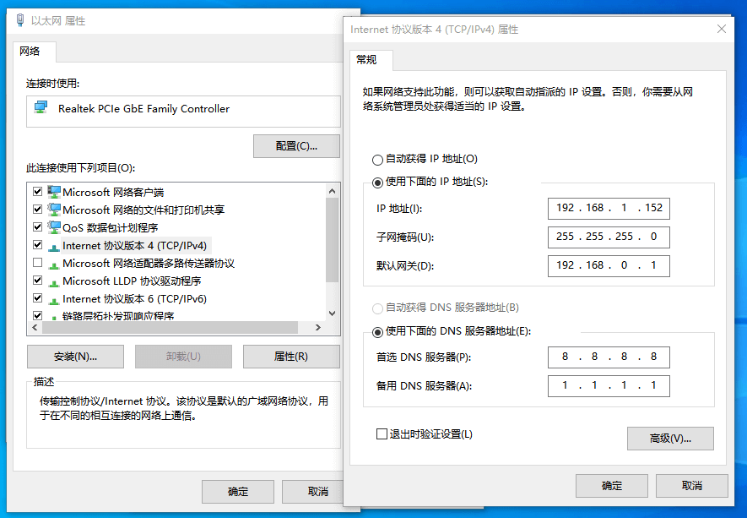747x518 pixels.
Task: Select 使用下面的 DNS 服务器地址 radio button
Action: click(x=378, y=332)
